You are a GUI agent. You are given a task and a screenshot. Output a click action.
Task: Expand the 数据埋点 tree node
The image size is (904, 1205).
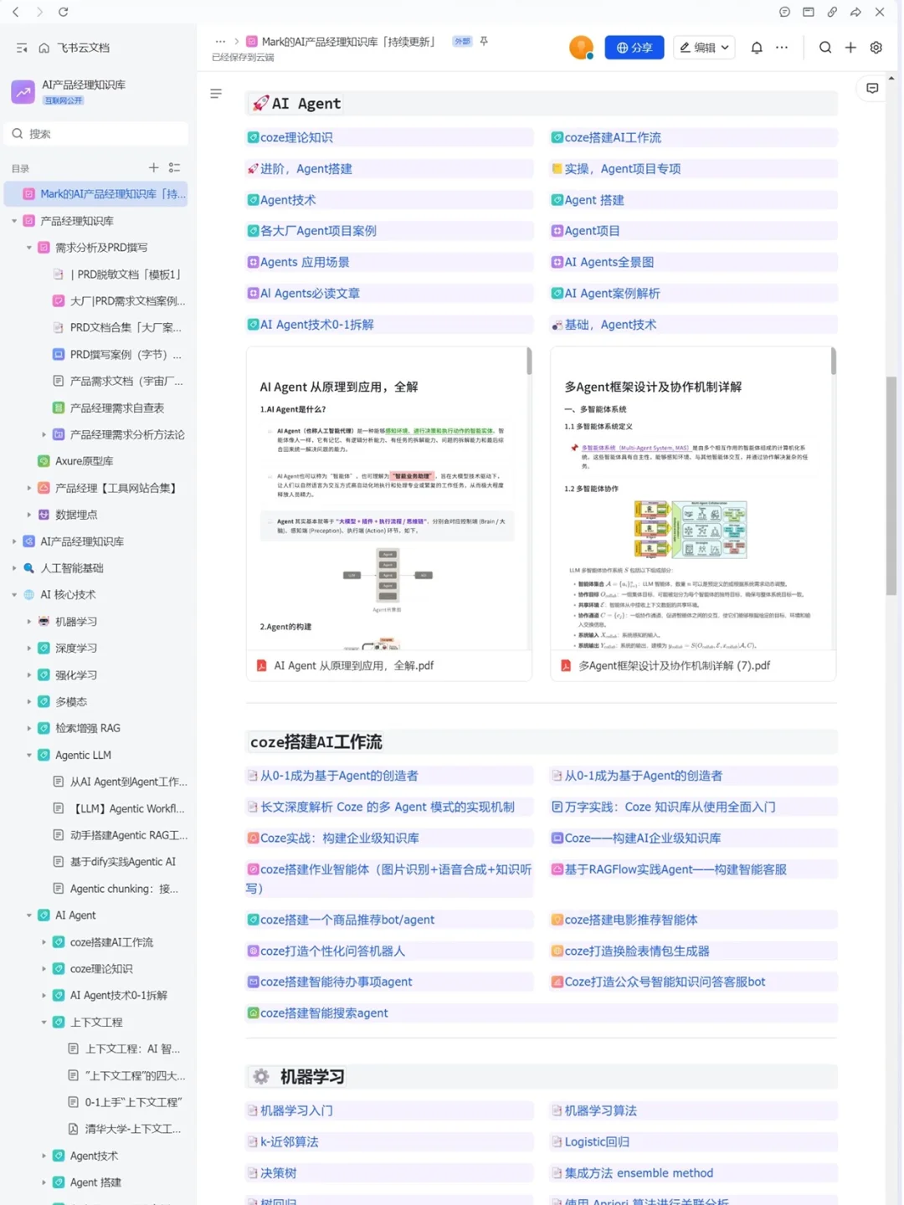click(x=29, y=515)
